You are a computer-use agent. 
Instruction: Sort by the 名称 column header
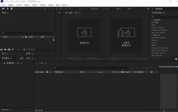(x=5, y=37)
